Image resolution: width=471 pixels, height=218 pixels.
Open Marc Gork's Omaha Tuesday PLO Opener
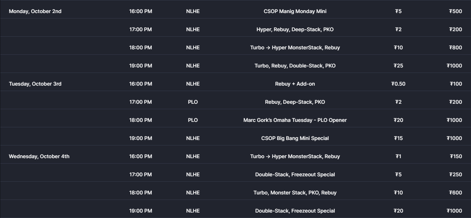click(x=295, y=120)
